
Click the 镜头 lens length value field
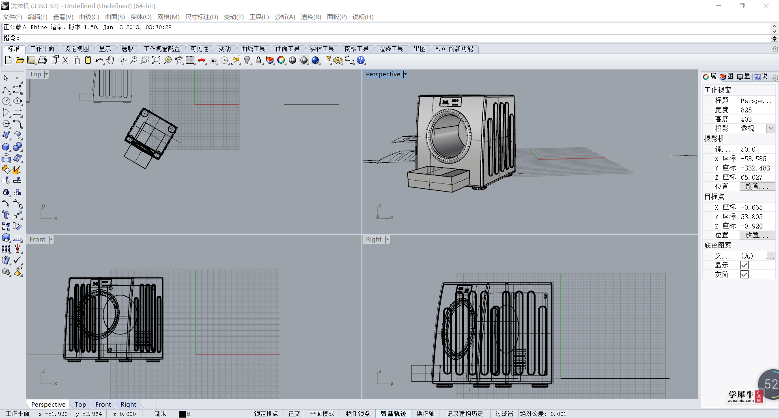click(x=757, y=149)
